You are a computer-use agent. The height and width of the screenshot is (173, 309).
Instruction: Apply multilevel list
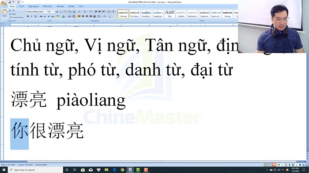(90, 11)
